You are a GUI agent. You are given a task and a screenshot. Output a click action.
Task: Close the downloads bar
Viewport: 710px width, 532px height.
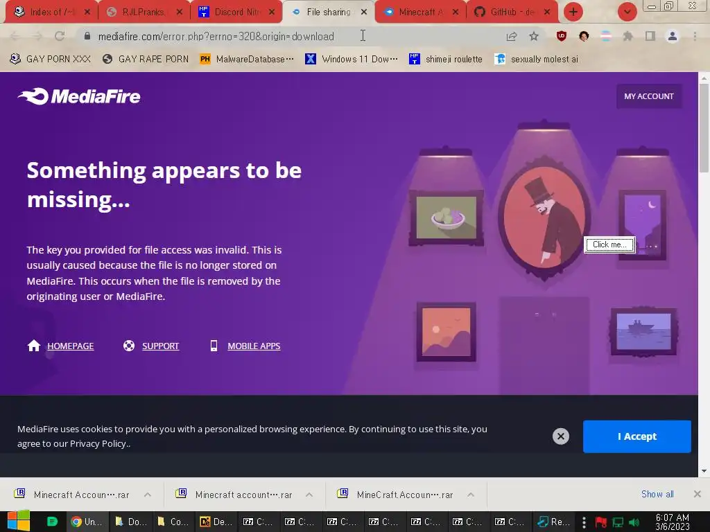(698, 494)
